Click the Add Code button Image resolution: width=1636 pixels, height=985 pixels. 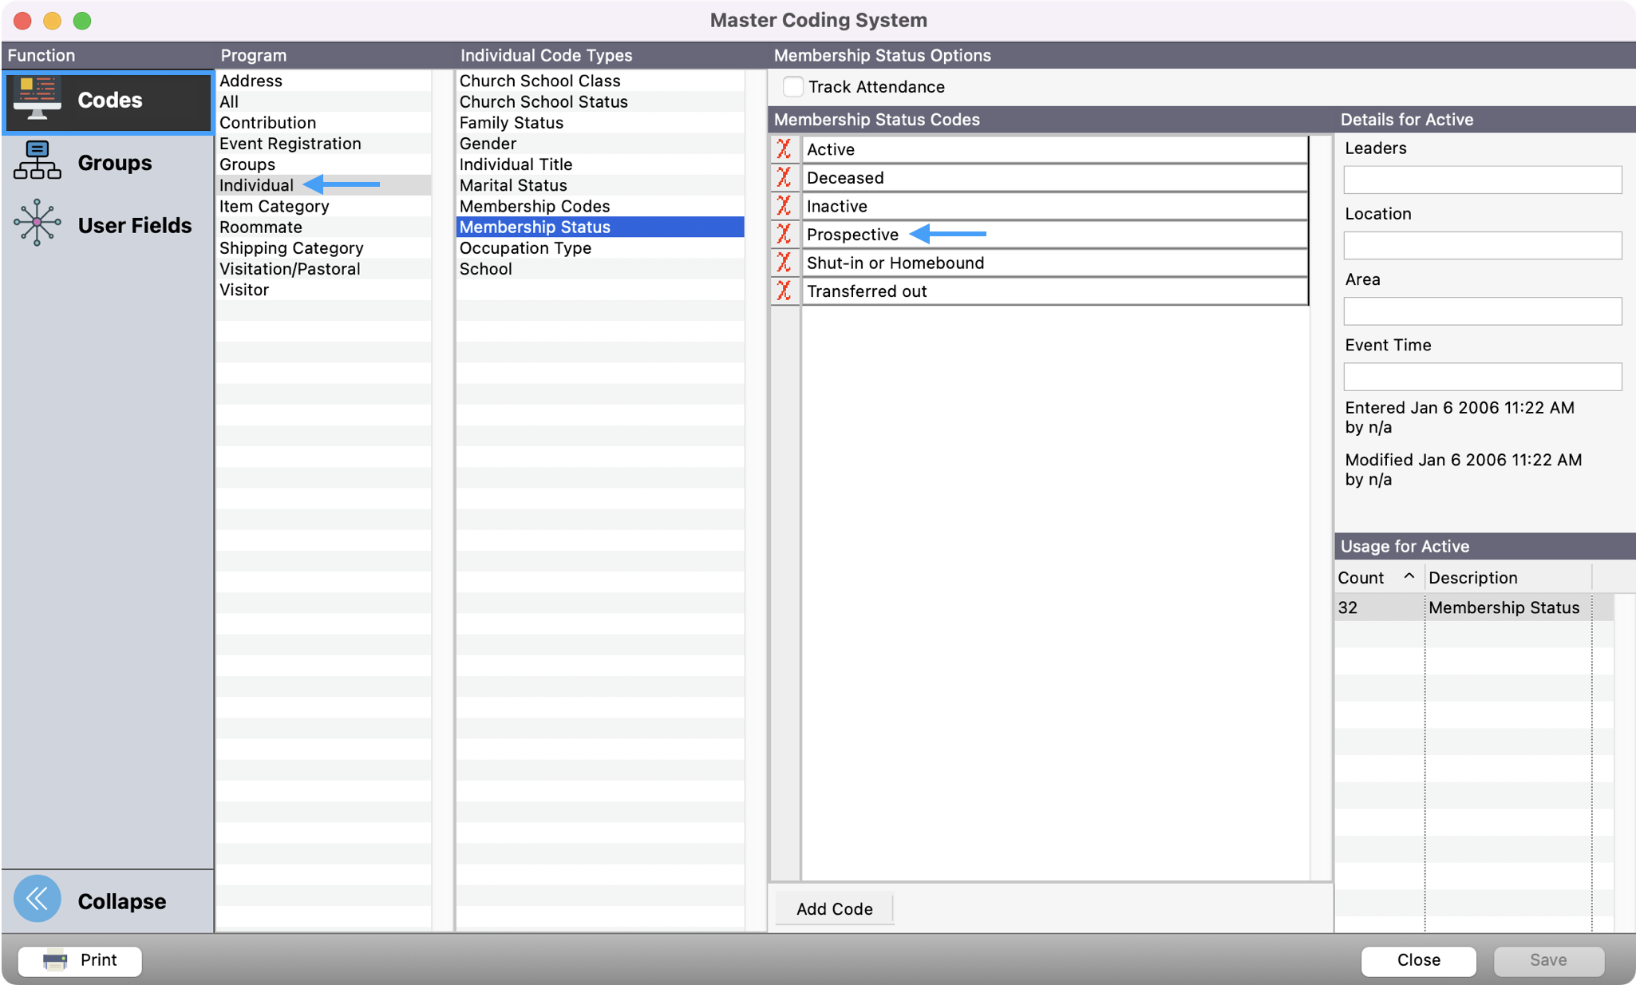click(x=833, y=908)
